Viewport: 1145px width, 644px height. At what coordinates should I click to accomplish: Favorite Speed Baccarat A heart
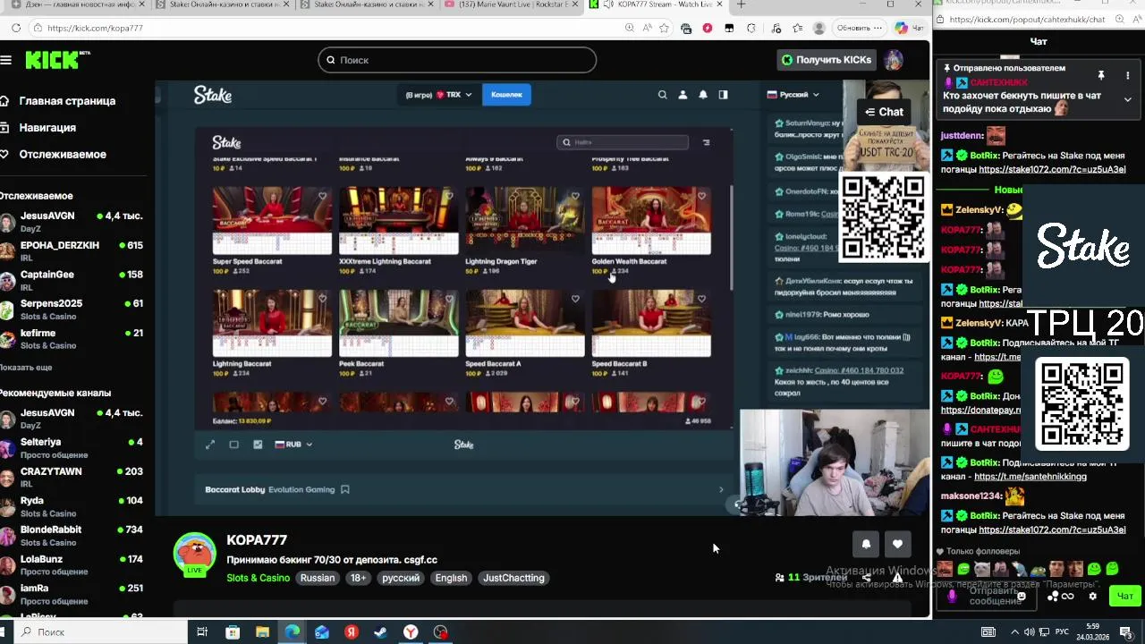click(x=575, y=299)
